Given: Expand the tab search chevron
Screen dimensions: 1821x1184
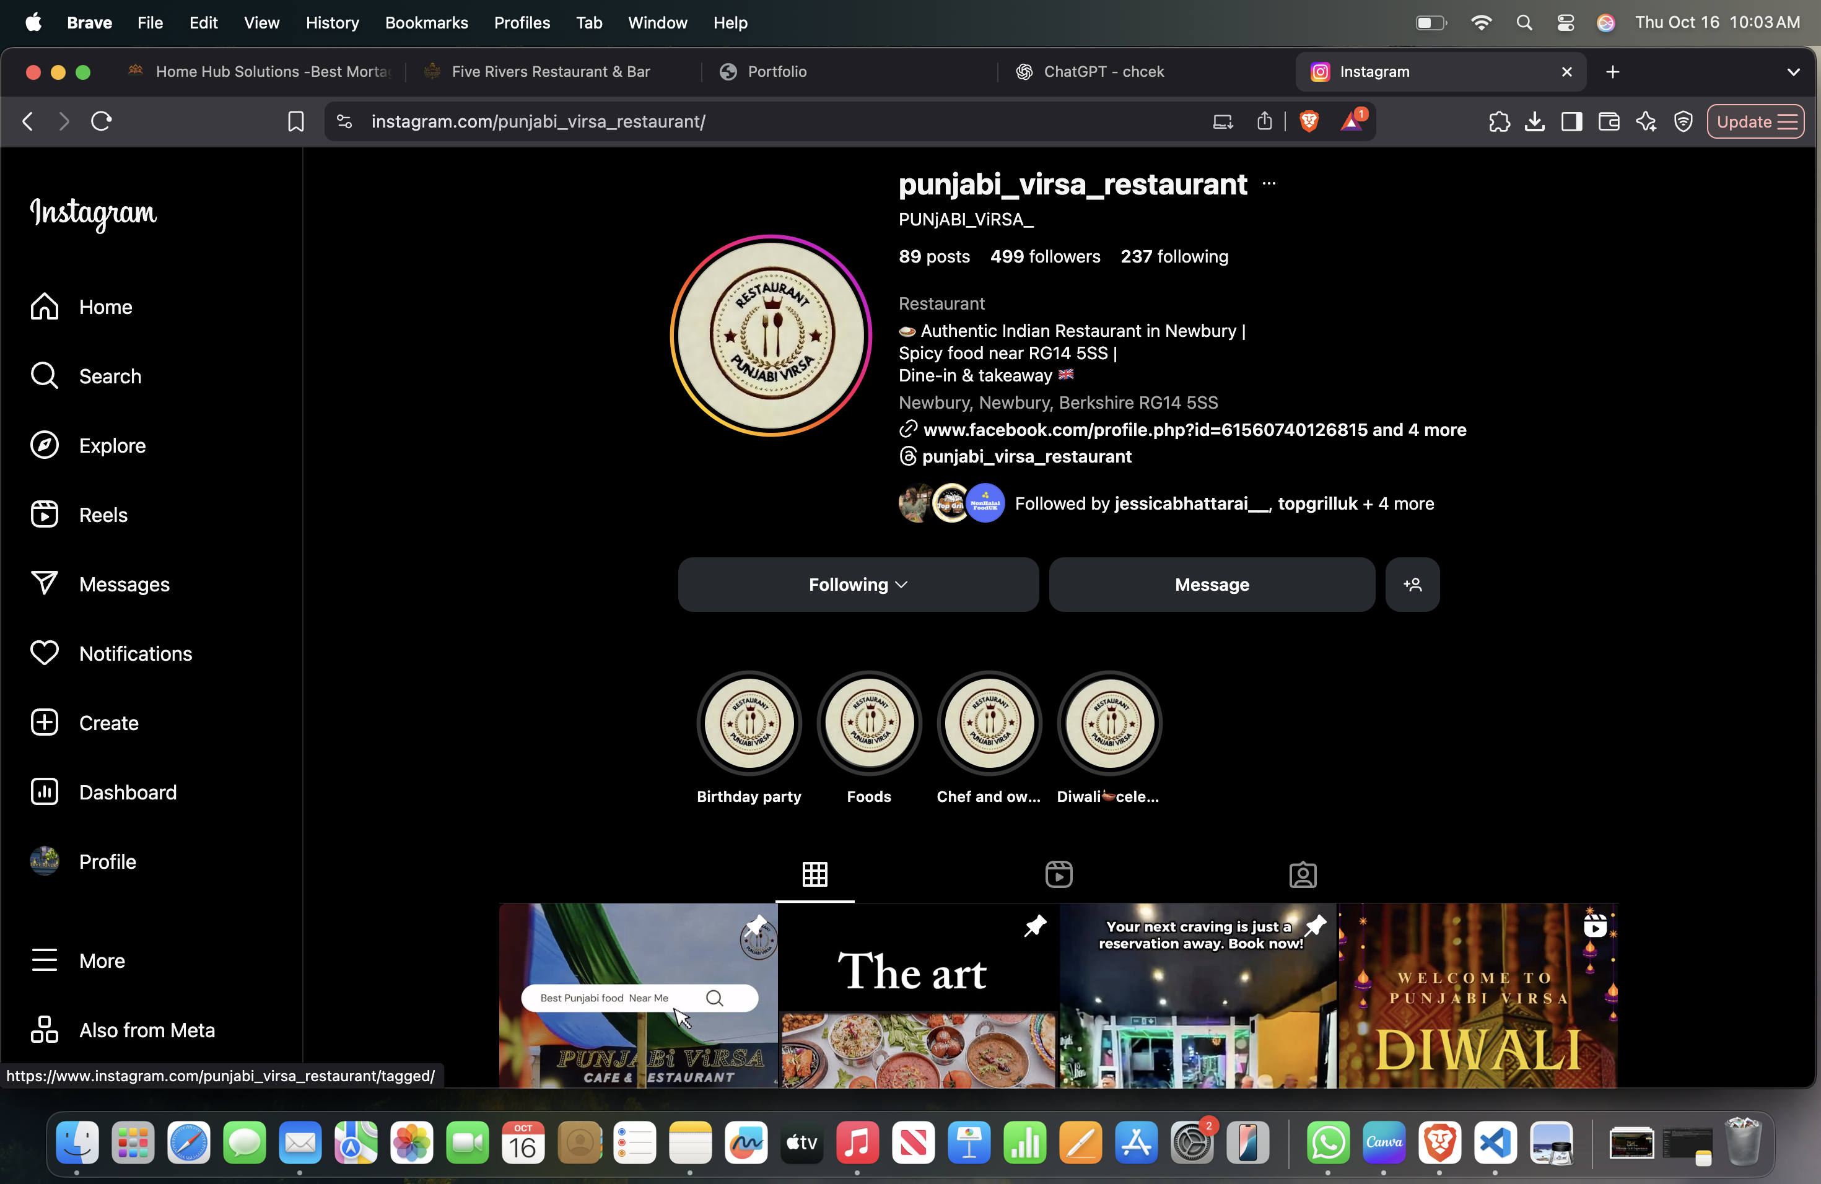Looking at the screenshot, I should click(x=1793, y=72).
